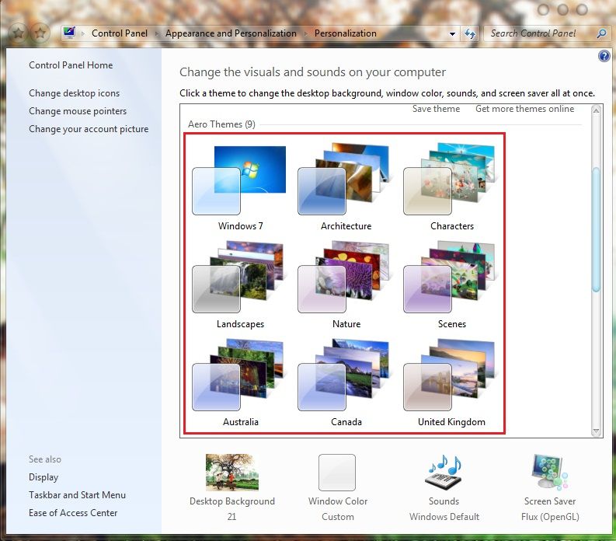The height and width of the screenshot is (541, 616).
Task: Apply the United Kingdom theme
Action: [451, 383]
